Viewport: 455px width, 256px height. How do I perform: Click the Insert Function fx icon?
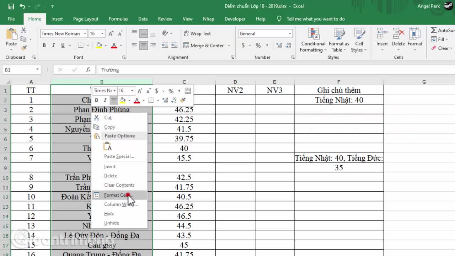pyautogui.click(x=88, y=70)
